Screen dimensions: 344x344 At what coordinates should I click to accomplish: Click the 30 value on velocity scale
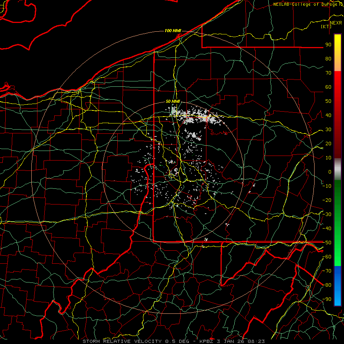(x=328, y=130)
